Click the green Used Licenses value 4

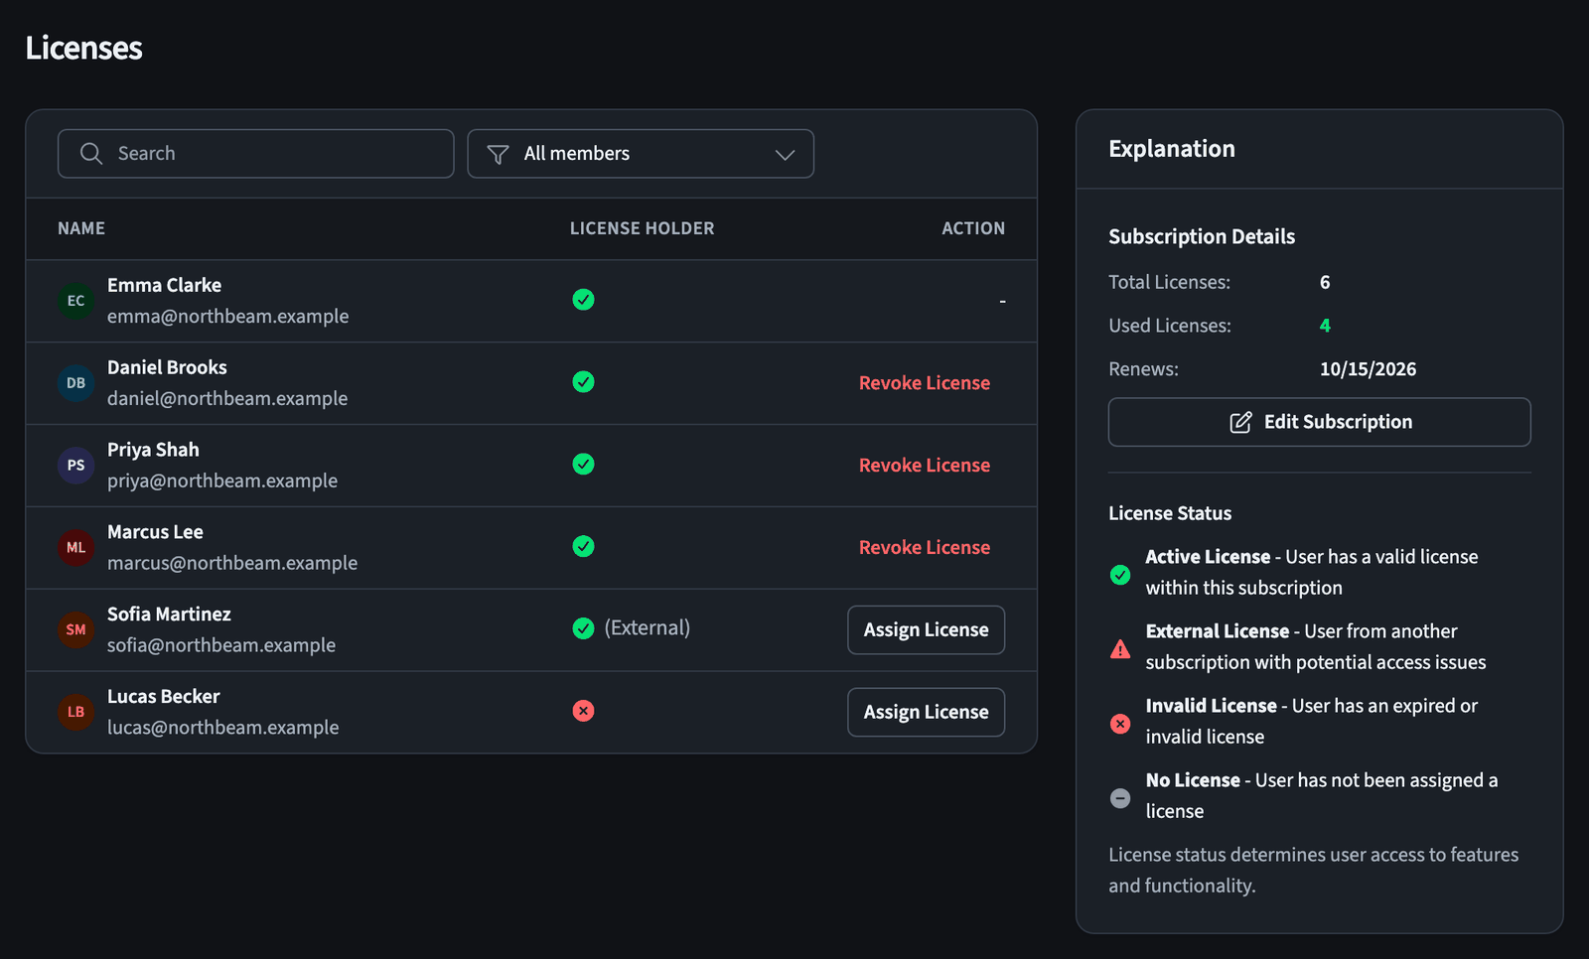pos(1325,327)
